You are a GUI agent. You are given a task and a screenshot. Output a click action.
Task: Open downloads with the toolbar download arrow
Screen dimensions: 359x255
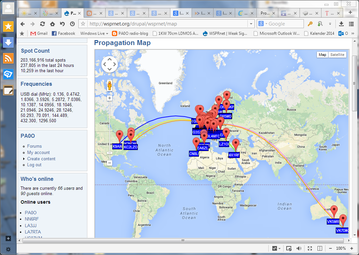(341, 24)
